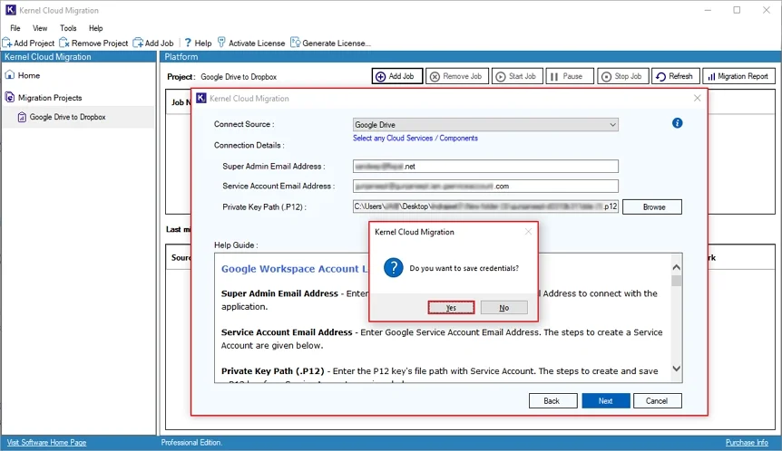Click the Remove Job button
Image resolution: width=782 pixels, height=451 pixels.
(457, 76)
